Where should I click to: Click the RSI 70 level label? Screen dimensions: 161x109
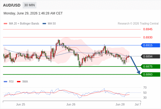pyautogui.click(x=145, y=87)
